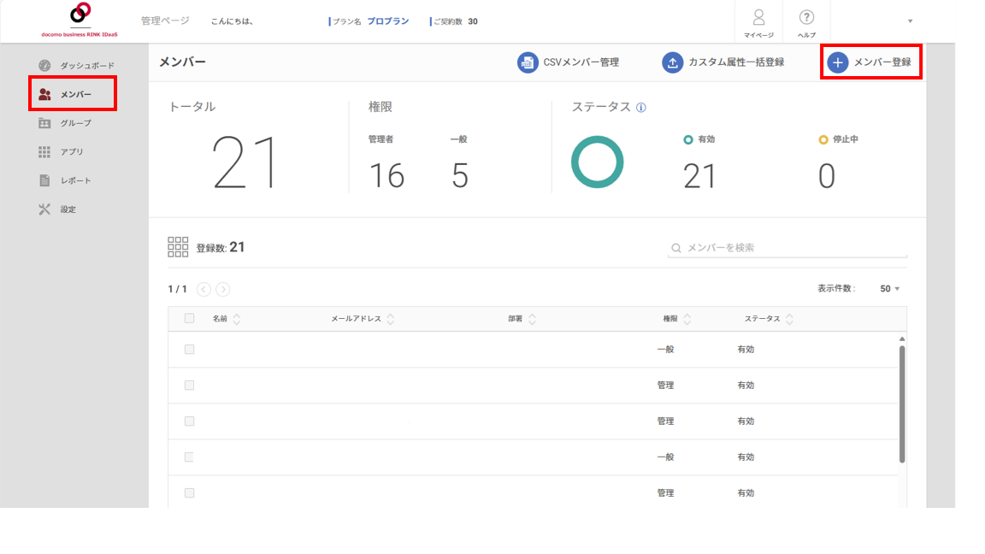Click the 管理ページ header text
Screen dimensions: 985x554
[164, 21]
